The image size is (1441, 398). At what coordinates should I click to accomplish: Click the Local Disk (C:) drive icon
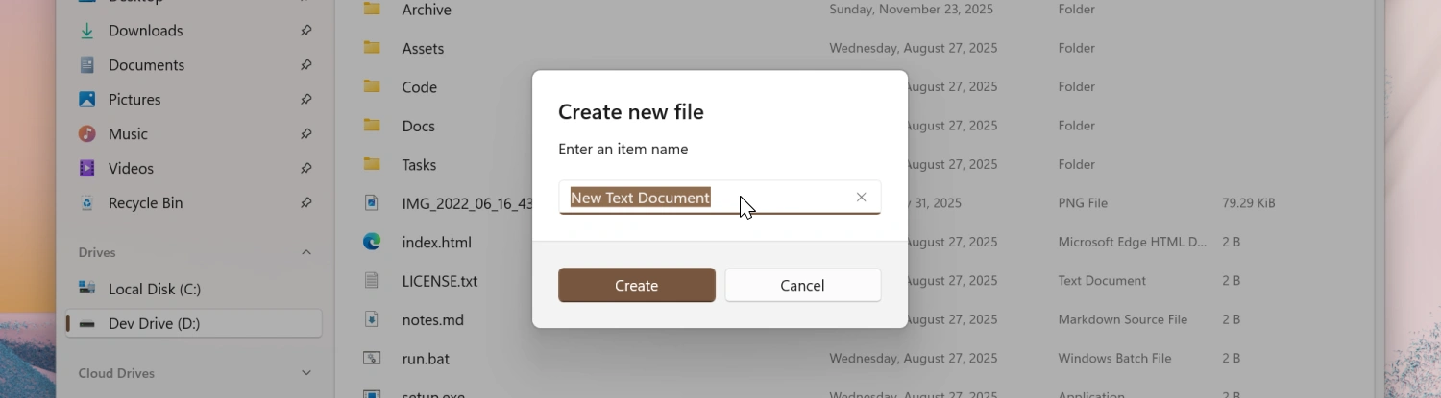point(87,289)
